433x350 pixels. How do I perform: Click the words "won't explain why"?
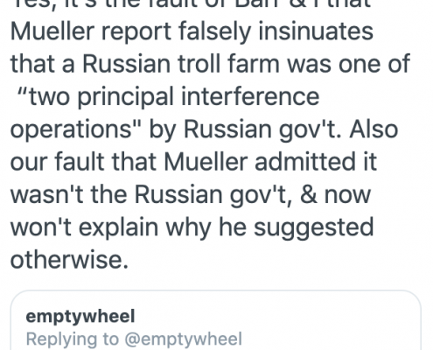(111, 228)
